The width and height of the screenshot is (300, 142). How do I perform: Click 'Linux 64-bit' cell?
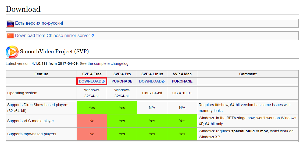point(152,93)
